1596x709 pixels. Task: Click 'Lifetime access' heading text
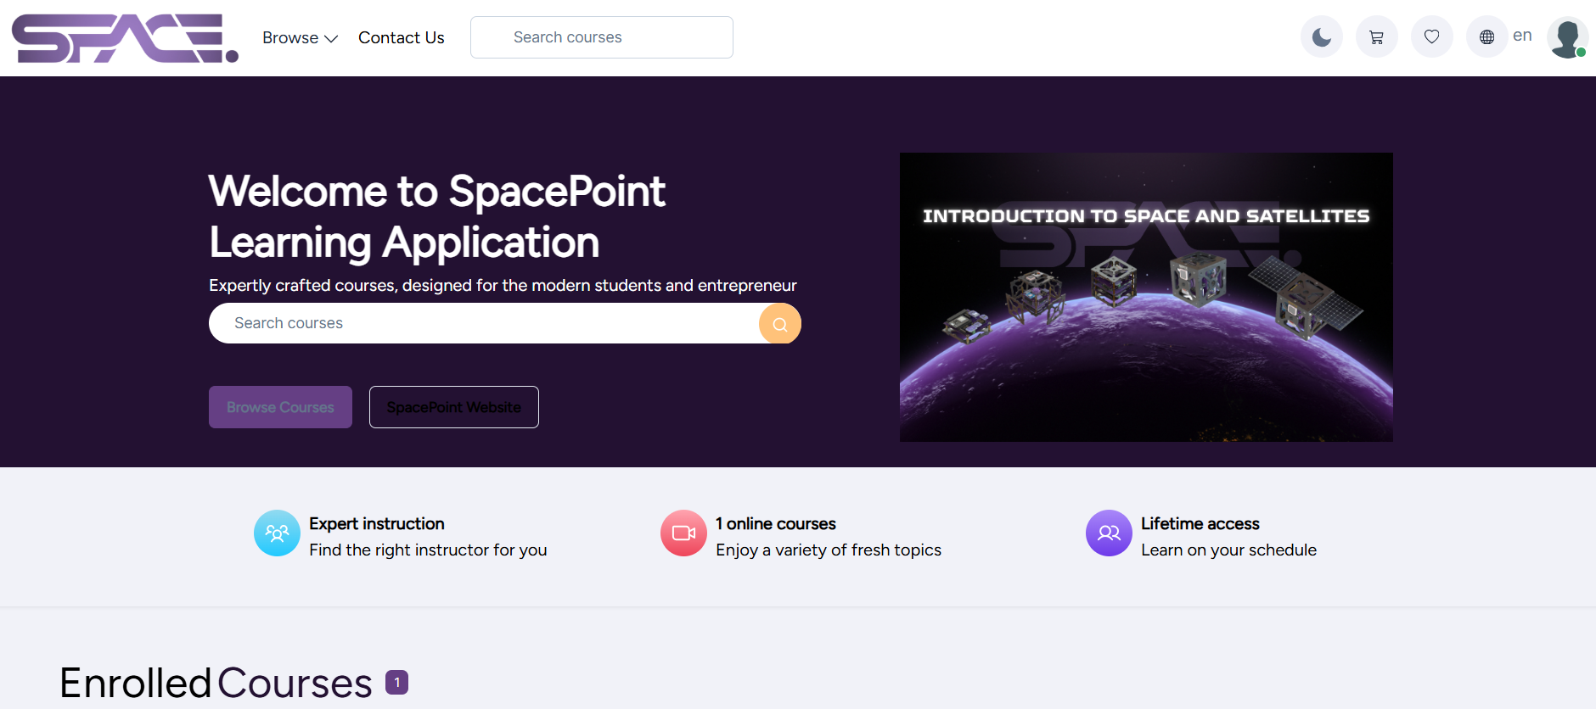point(1200,524)
